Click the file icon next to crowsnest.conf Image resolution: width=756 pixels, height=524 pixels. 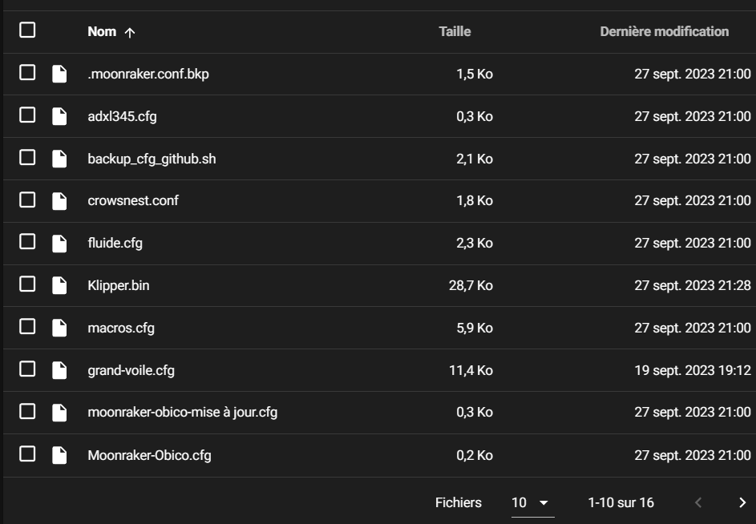pos(59,200)
